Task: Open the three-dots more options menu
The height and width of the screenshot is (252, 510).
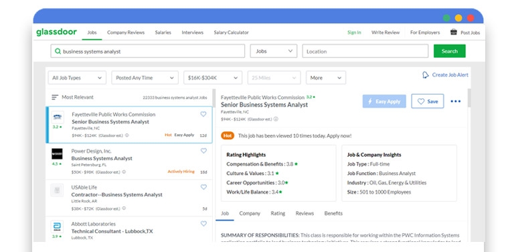Action: click(x=455, y=101)
